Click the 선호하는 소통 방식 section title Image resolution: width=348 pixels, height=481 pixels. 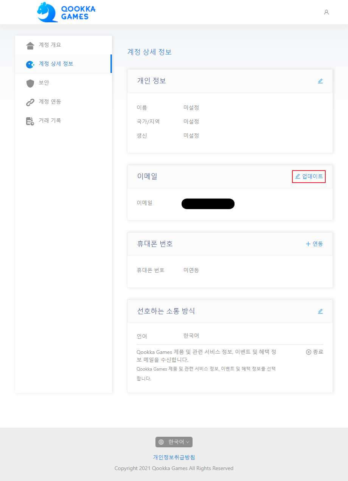(x=166, y=311)
